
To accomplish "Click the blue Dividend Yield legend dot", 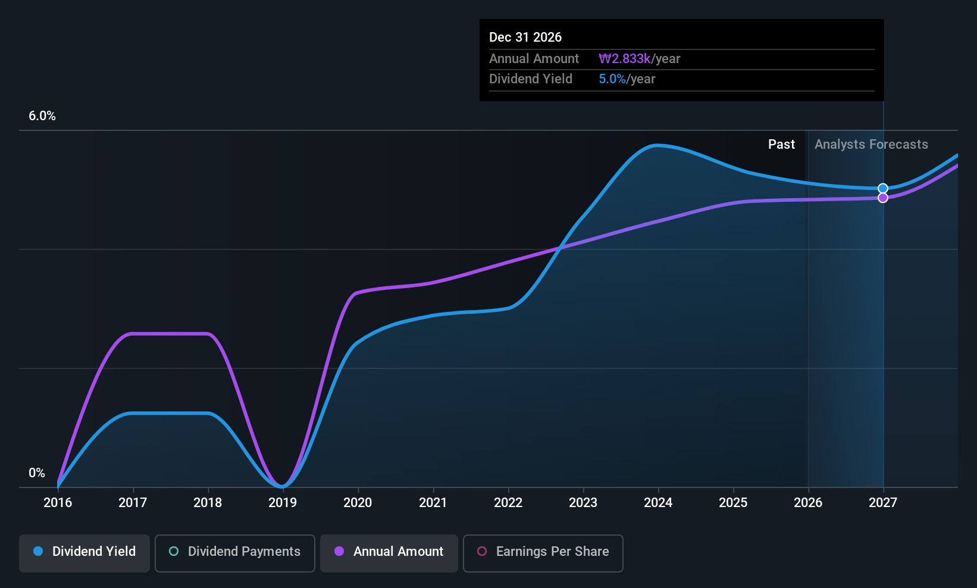I will (38, 552).
